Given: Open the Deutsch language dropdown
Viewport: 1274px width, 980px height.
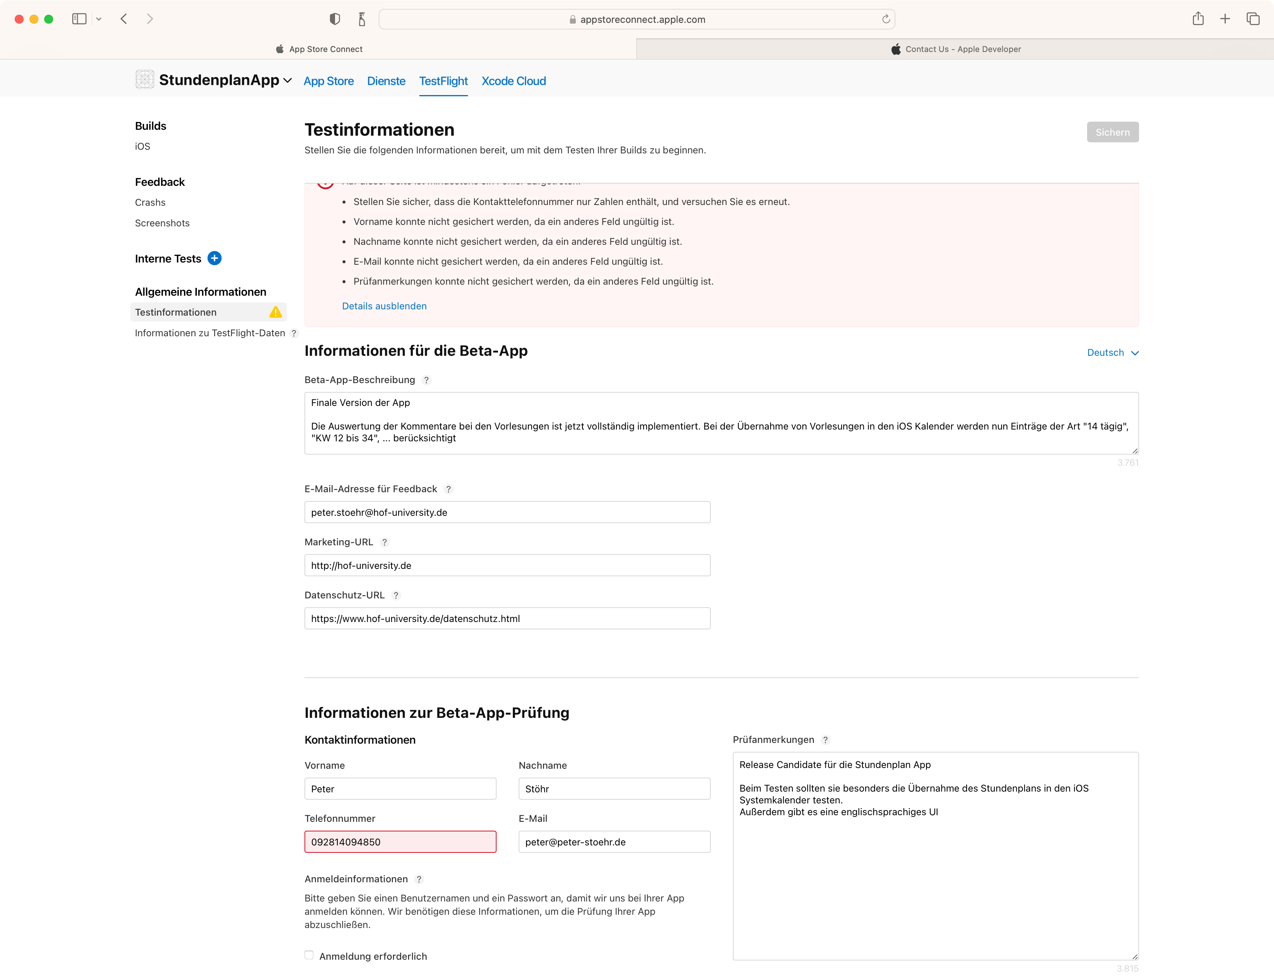Looking at the screenshot, I should tap(1113, 353).
